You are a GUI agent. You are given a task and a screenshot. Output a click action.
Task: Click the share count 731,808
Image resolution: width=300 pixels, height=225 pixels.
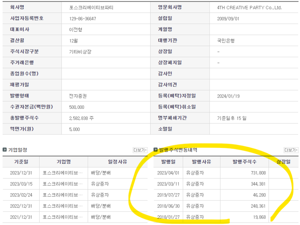pyautogui.click(x=258, y=173)
